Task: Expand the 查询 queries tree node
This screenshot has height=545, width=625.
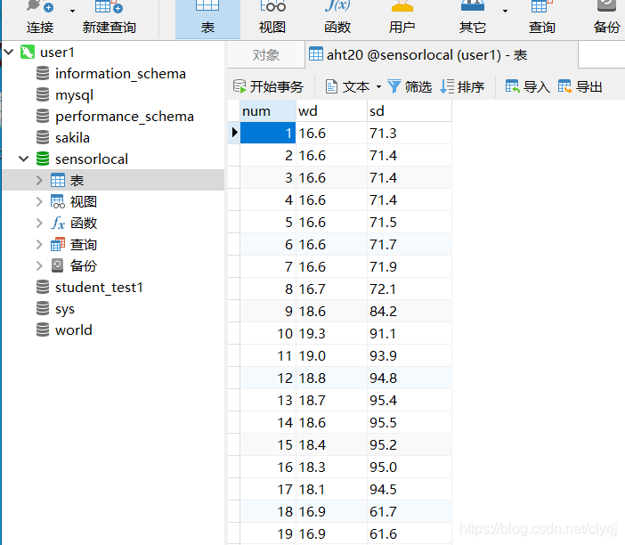Action: click(x=39, y=244)
